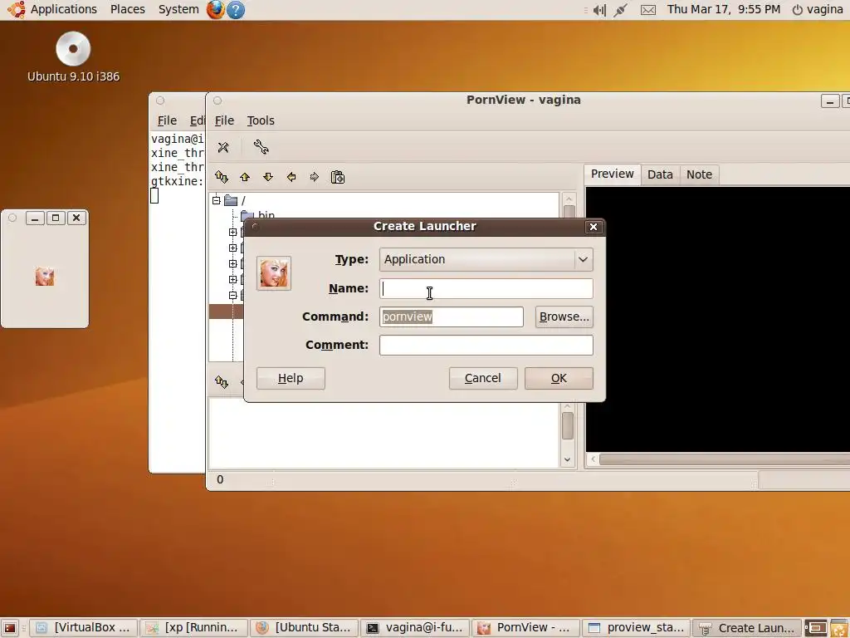Click the down arrow navigation icon
The width and height of the screenshot is (850, 638).
268,177
